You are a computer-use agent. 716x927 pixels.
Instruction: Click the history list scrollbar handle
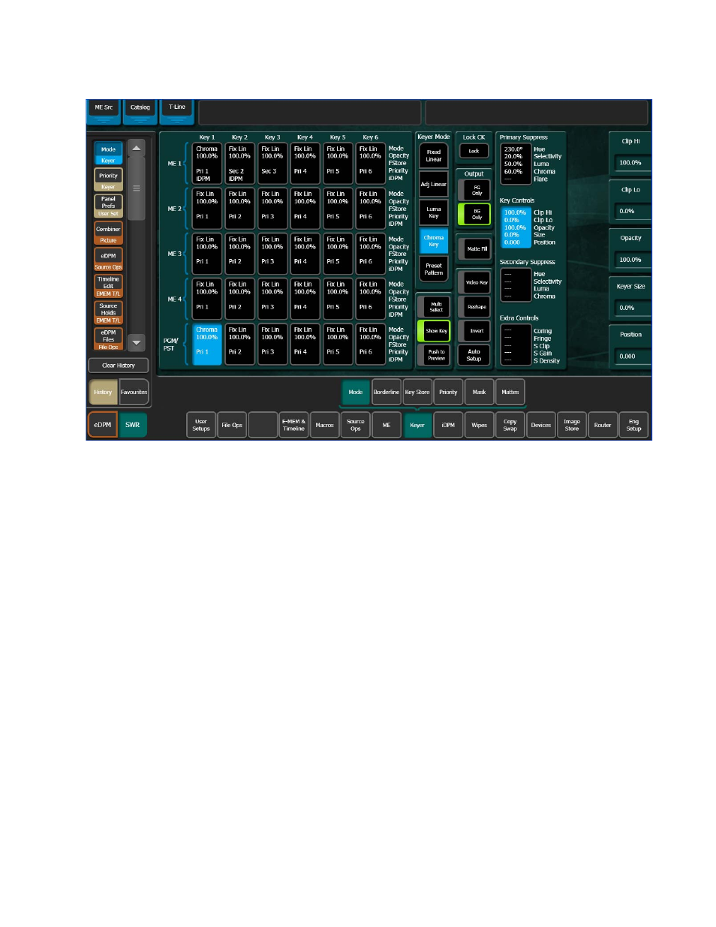pos(136,188)
